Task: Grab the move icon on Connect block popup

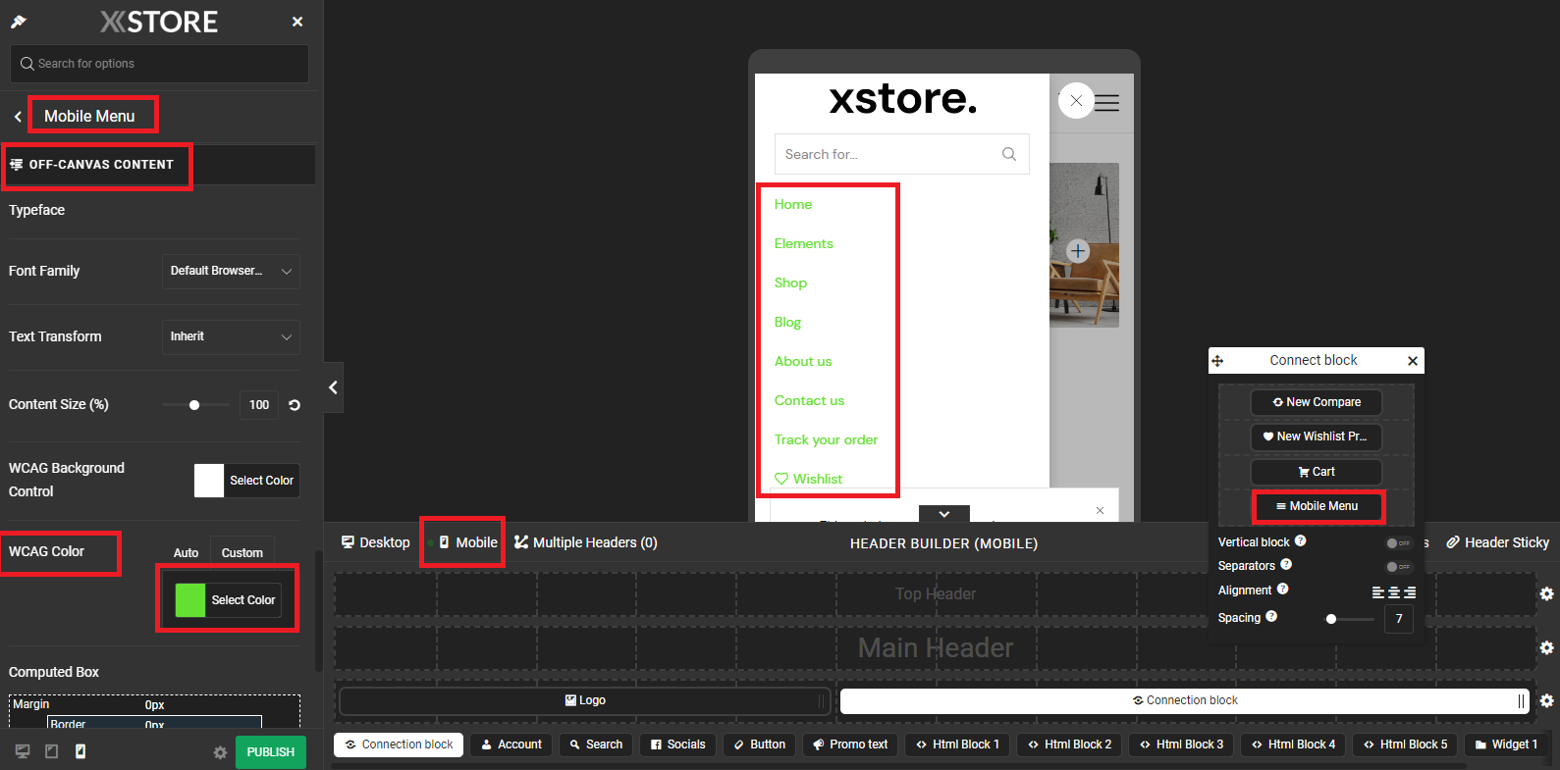Action: tap(1217, 361)
